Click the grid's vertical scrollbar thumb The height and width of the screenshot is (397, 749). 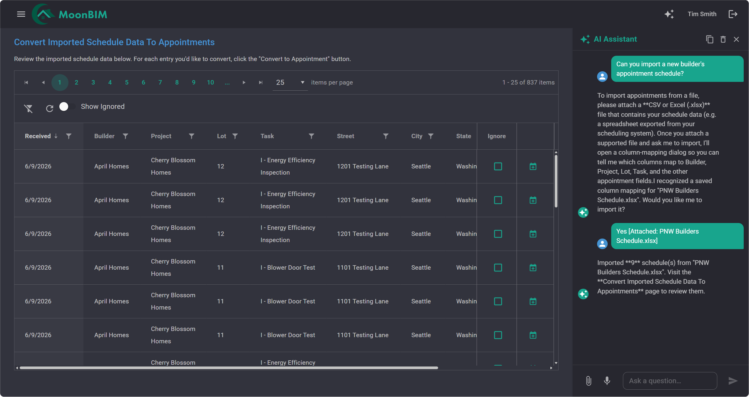click(x=556, y=181)
